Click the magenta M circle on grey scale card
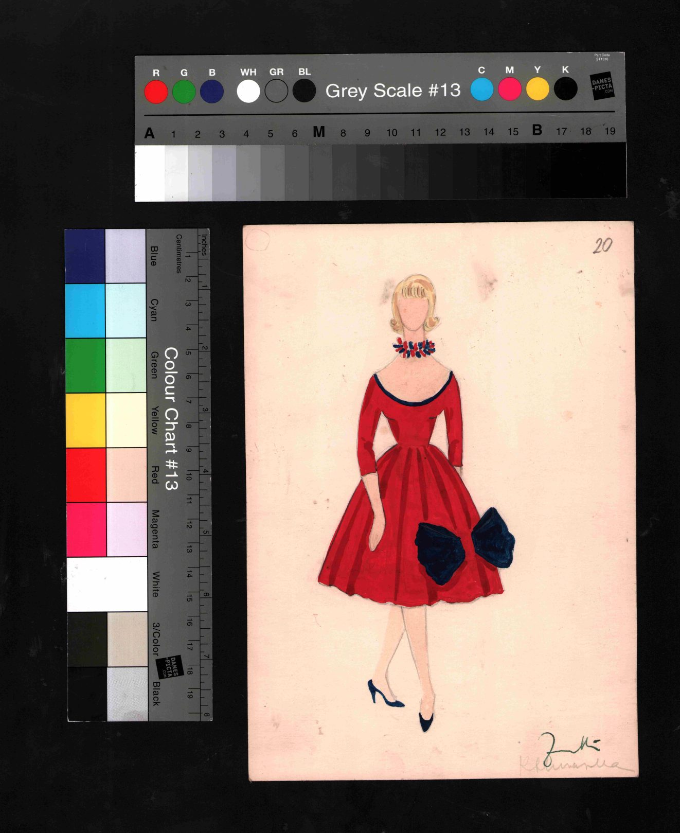Image resolution: width=680 pixels, height=833 pixels. point(509,90)
